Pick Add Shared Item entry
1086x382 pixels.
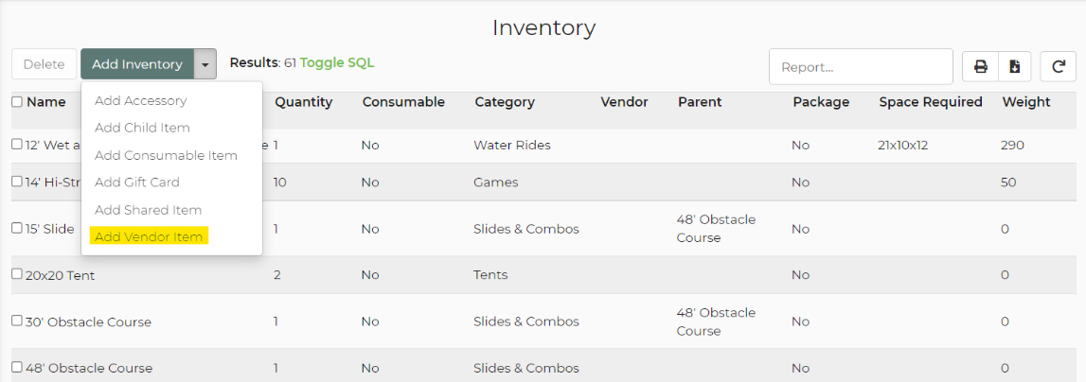(x=149, y=210)
